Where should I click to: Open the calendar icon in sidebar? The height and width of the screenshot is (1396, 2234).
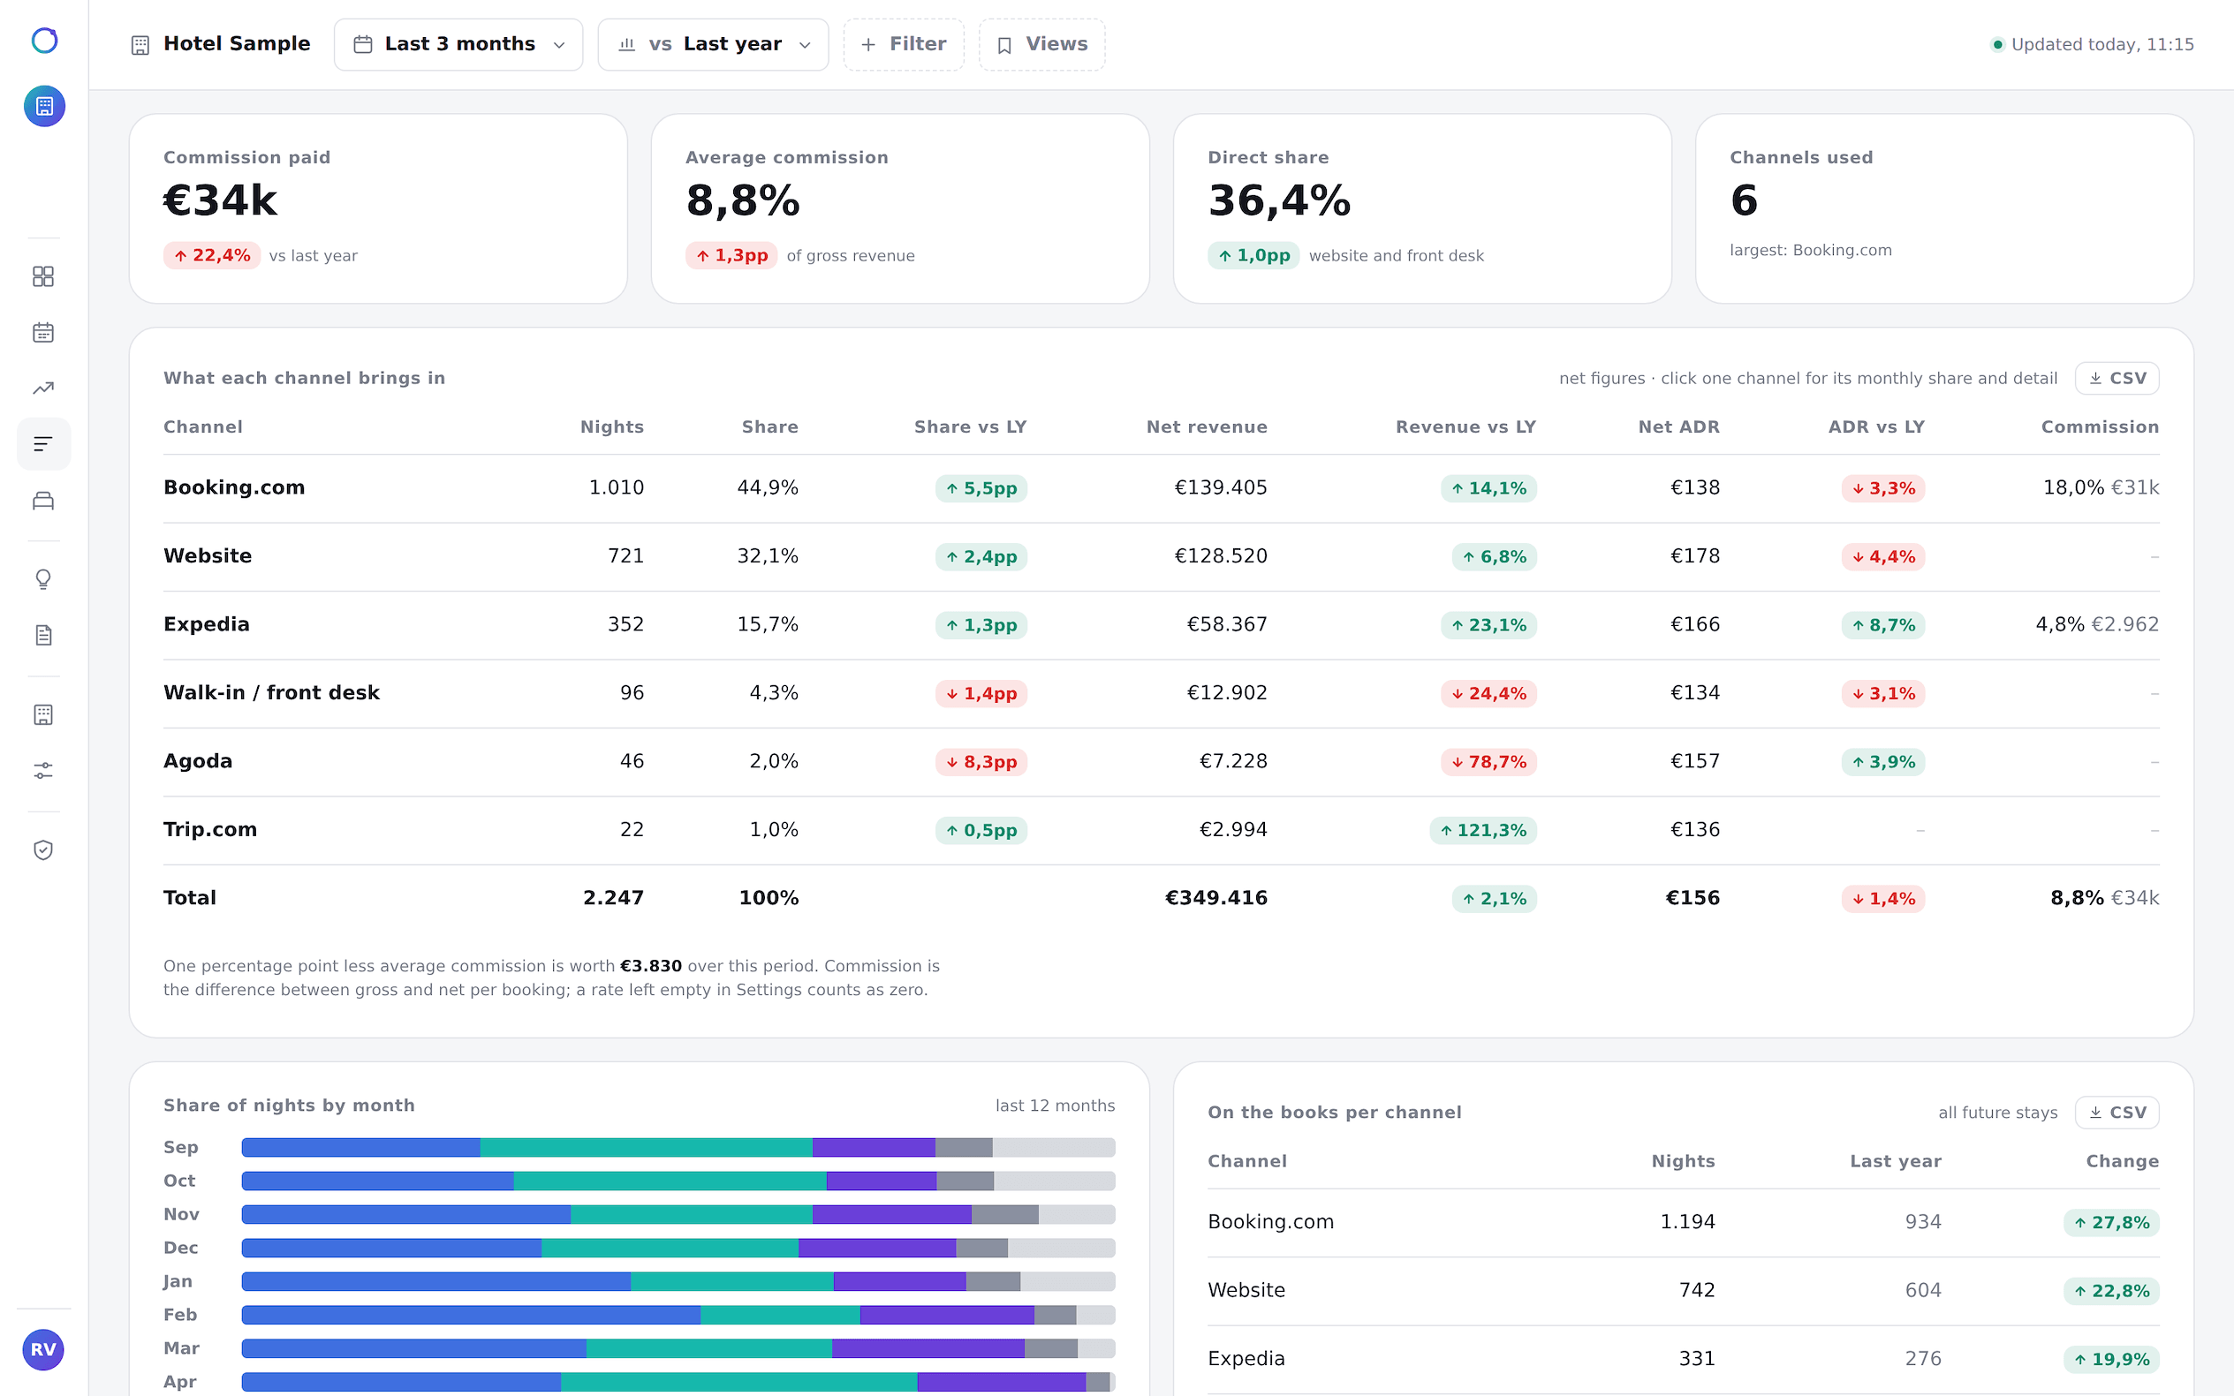coord(43,332)
